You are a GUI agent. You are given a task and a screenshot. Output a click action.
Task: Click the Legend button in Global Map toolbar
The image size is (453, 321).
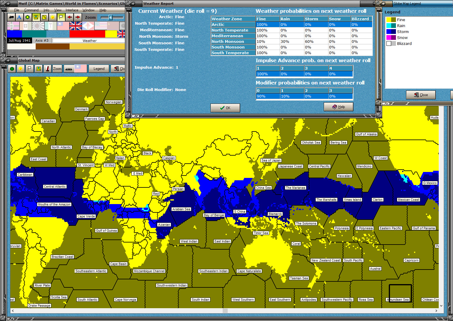pyautogui.click(x=99, y=69)
